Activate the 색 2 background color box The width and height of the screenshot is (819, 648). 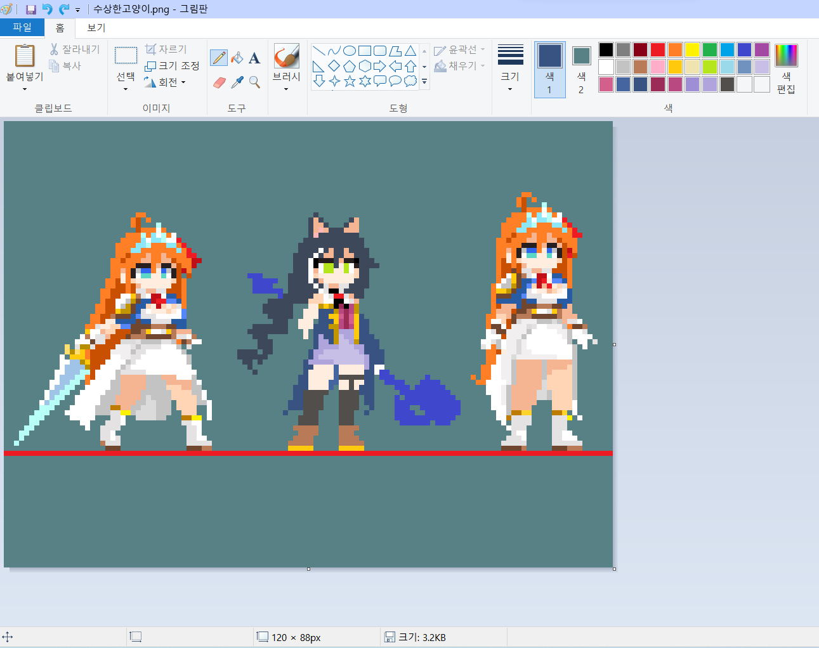coord(581,69)
